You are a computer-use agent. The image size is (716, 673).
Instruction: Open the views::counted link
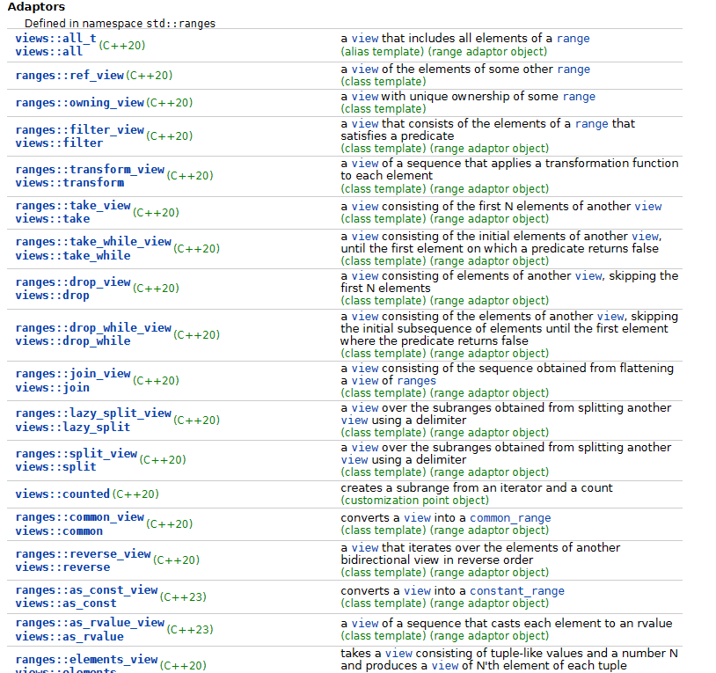click(62, 494)
